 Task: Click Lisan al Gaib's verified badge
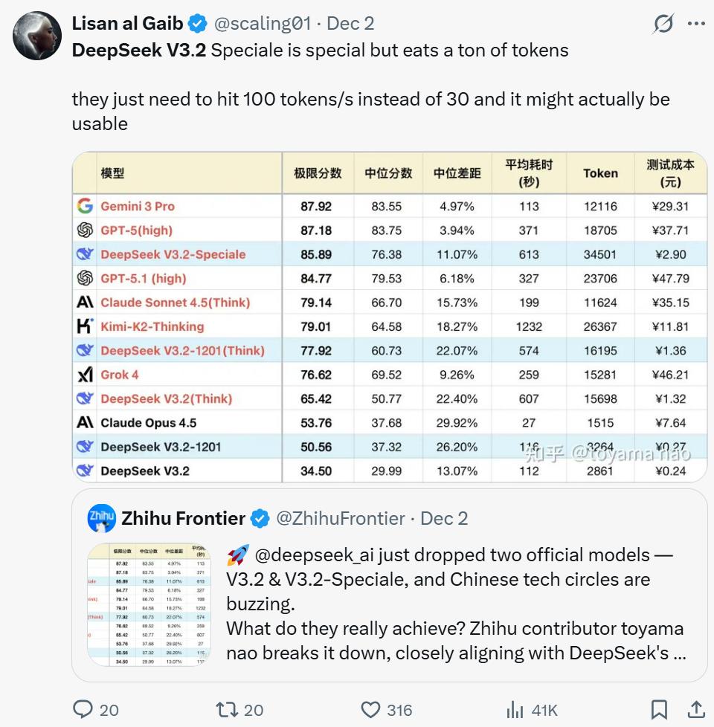coord(197,24)
